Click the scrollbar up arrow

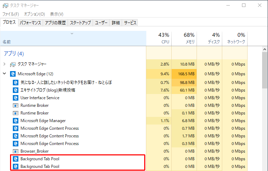(265, 49)
